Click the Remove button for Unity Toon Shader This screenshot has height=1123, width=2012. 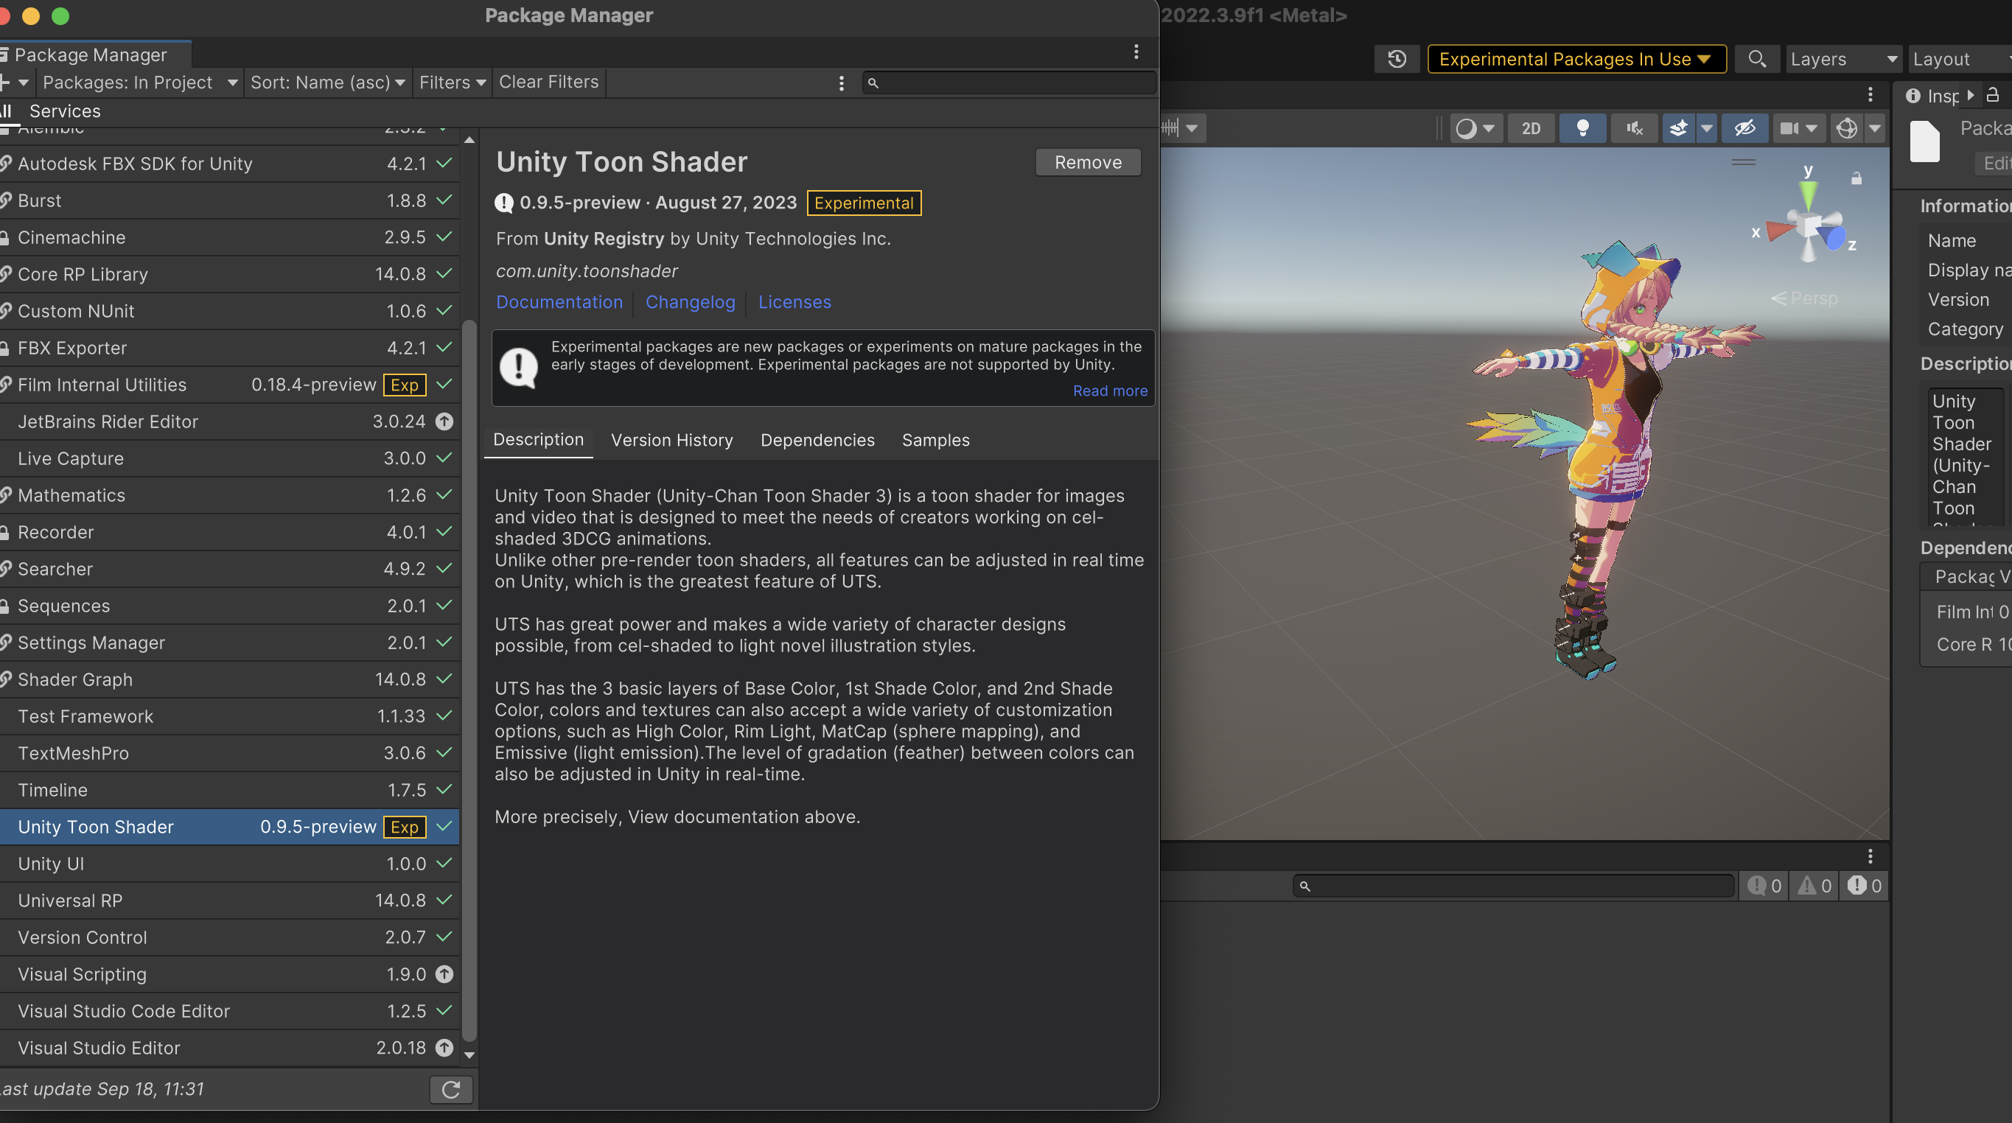click(x=1087, y=162)
